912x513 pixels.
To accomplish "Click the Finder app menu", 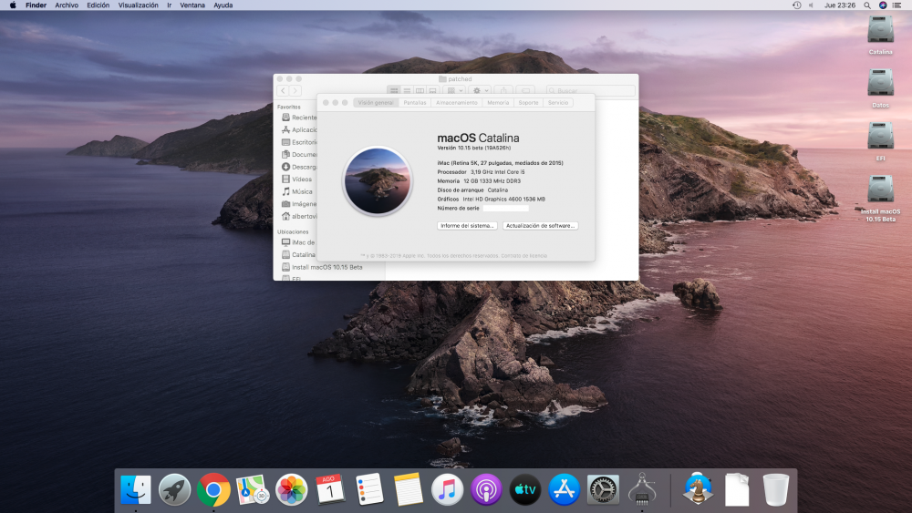I will 36,5.
